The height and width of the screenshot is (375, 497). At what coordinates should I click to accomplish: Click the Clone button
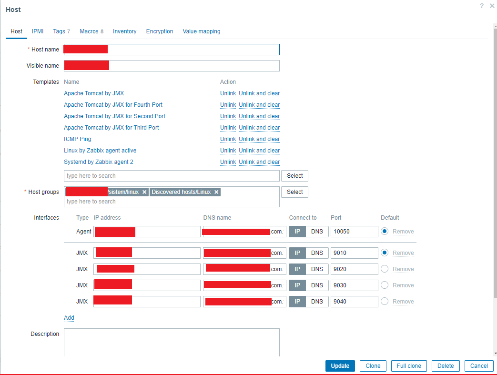[x=373, y=366]
